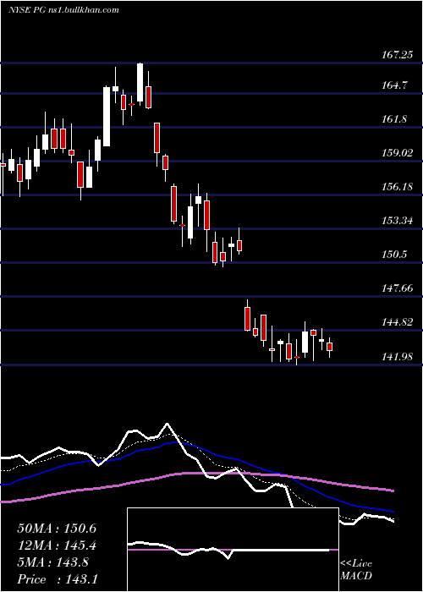Click the 161.8 price level label
423x592 pixels.
click(x=394, y=119)
